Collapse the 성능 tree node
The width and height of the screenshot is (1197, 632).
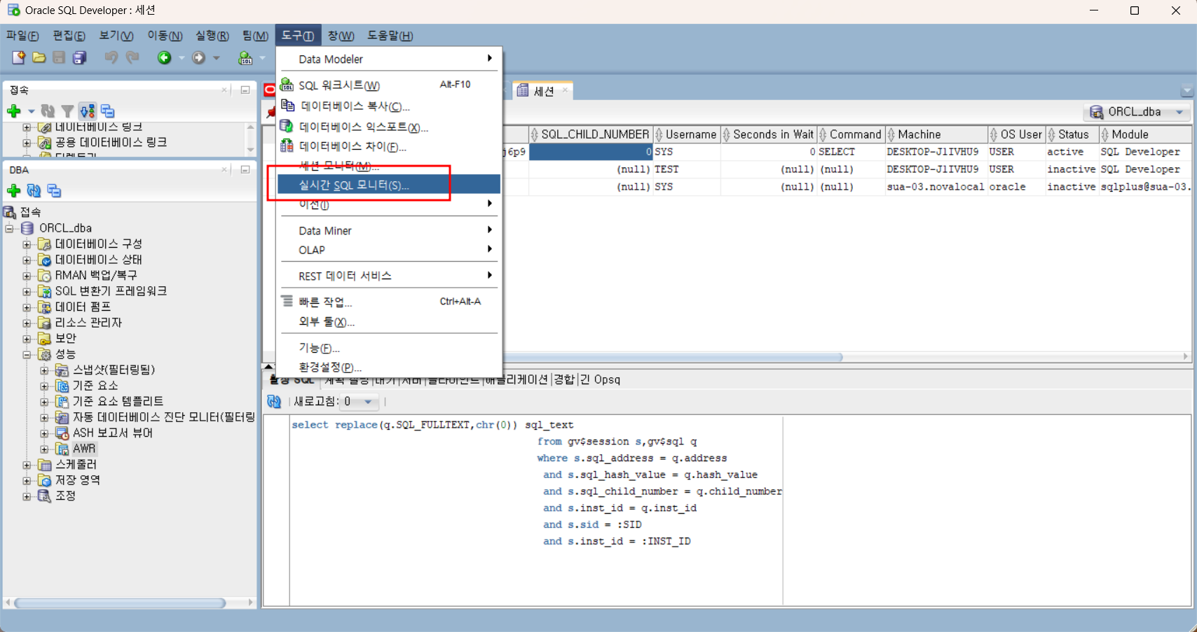tap(27, 355)
